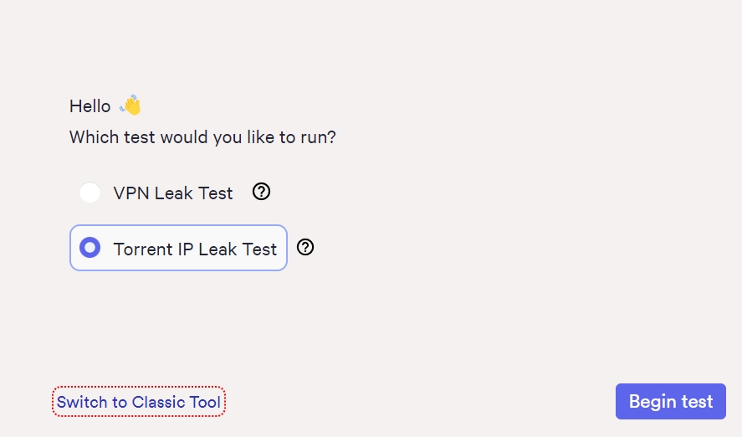Follow the dotted-outlined Classic Tool link
The image size is (742, 437).
(x=139, y=402)
